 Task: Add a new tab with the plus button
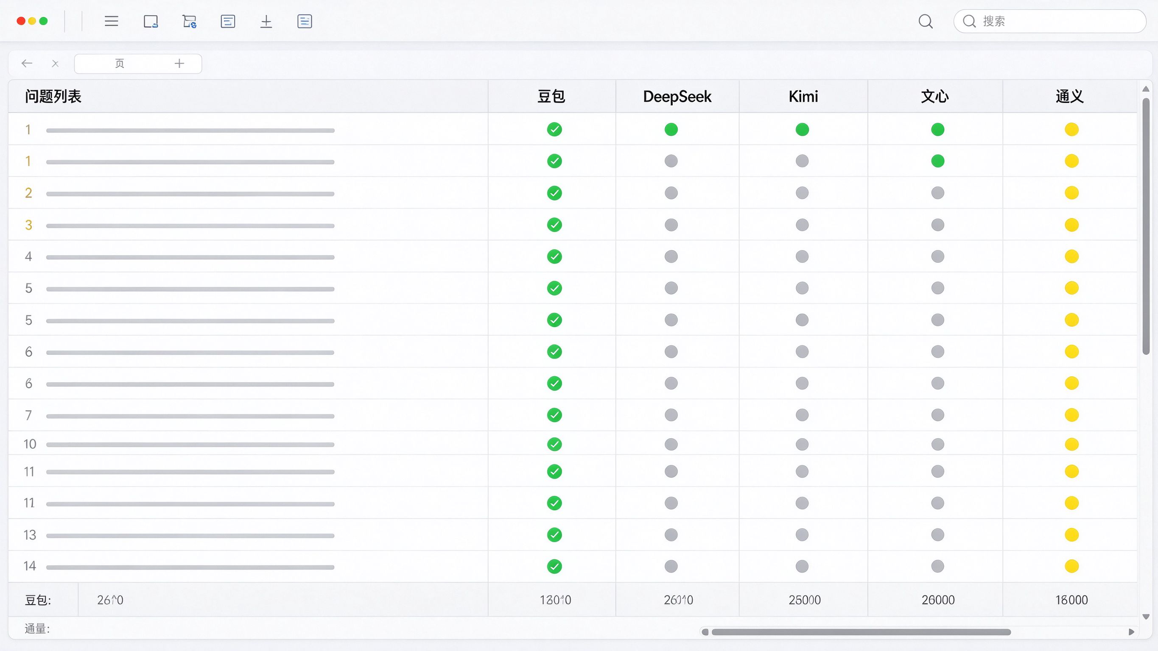[179, 63]
